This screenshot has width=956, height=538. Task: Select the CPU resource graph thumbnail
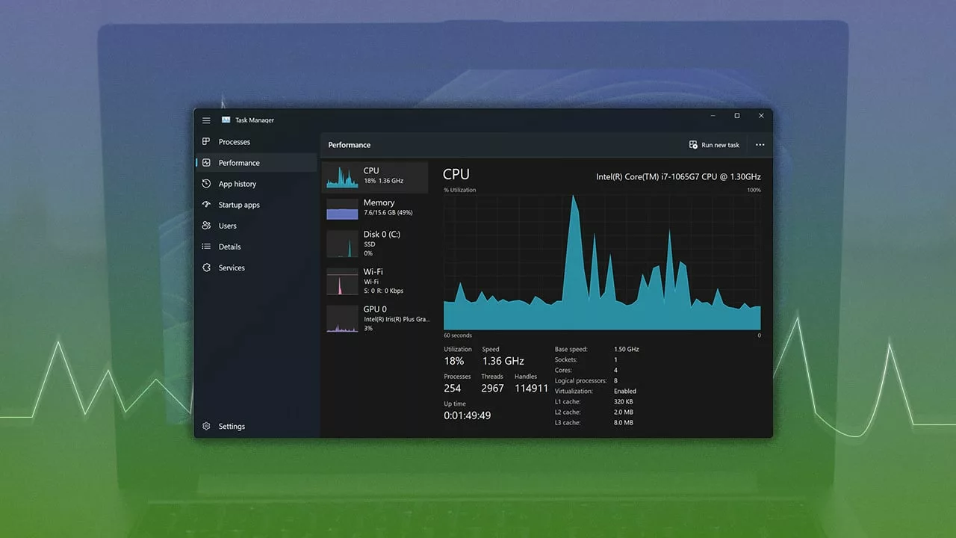(342, 177)
